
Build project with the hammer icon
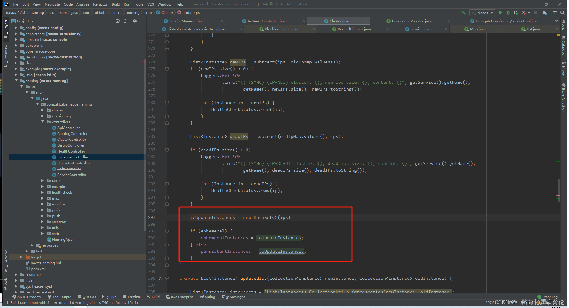(x=463, y=13)
